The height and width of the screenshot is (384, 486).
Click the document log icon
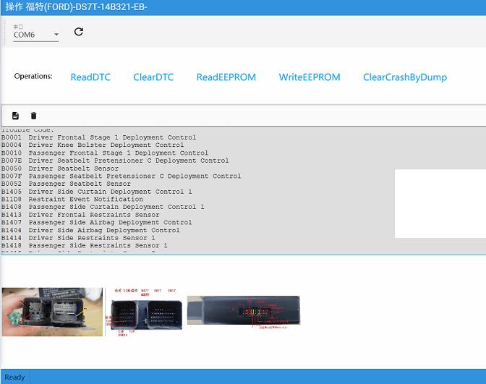(15, 116)
